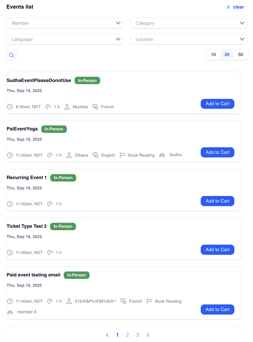Viewport: 253px width, 342px height.
Task: Click the X icon beside clear
Action: [228, 7]
